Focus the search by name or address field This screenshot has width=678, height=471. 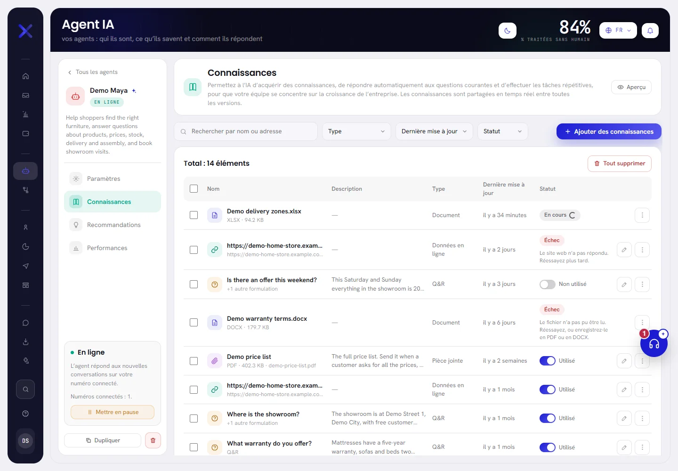(x=246, y=131)
